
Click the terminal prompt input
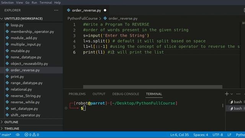tap(84, 108)
